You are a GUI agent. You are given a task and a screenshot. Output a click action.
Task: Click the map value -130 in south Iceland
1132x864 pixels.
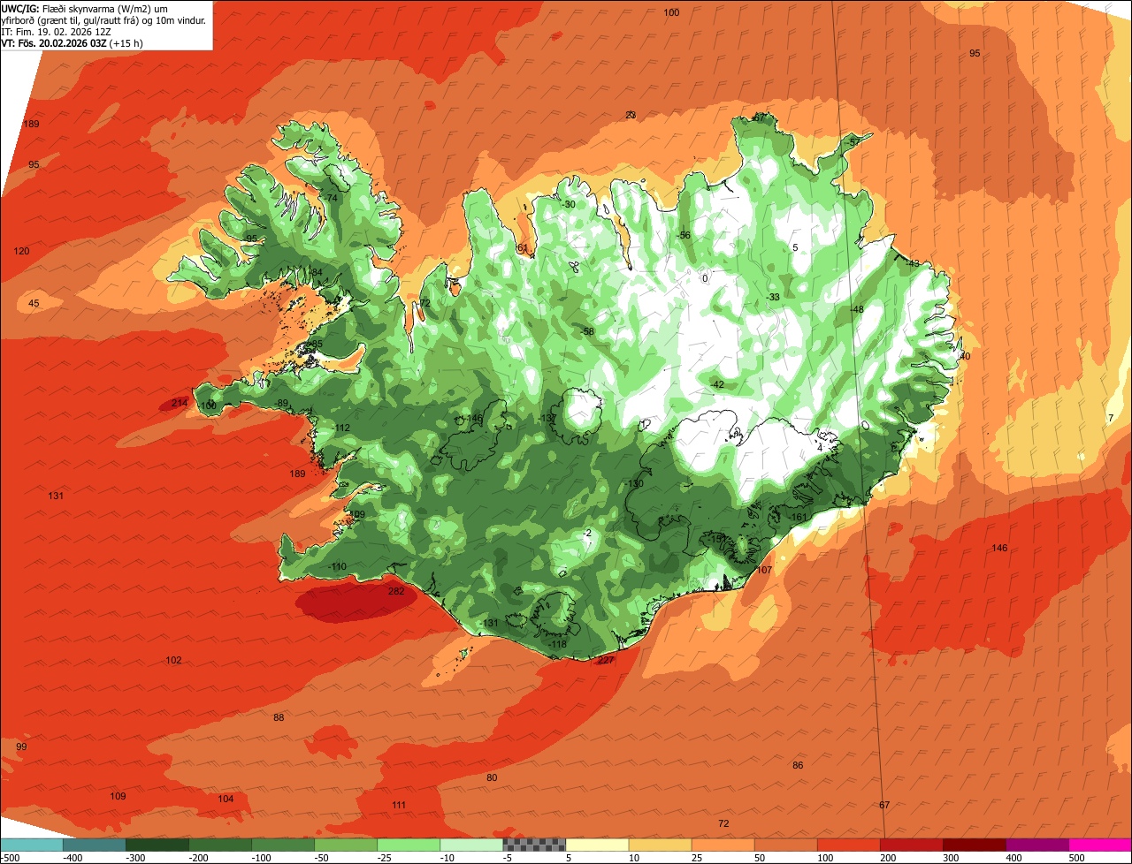(x=633, y=483)
